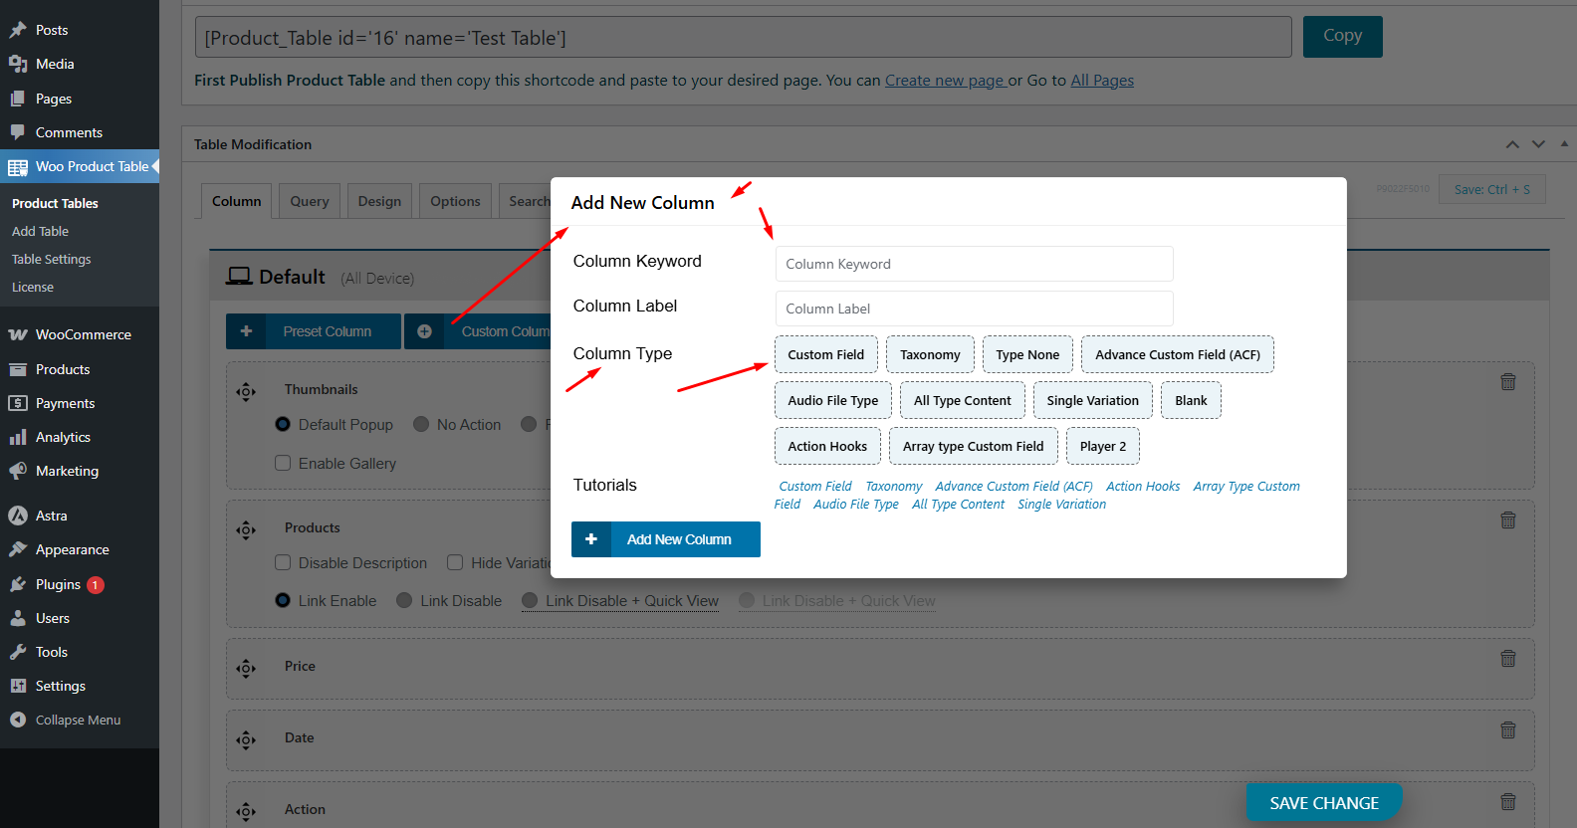Open License submenu item

[33, 287]
